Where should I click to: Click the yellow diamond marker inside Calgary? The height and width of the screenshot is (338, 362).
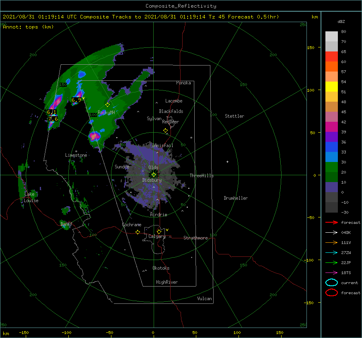click(x=159, y=231)
